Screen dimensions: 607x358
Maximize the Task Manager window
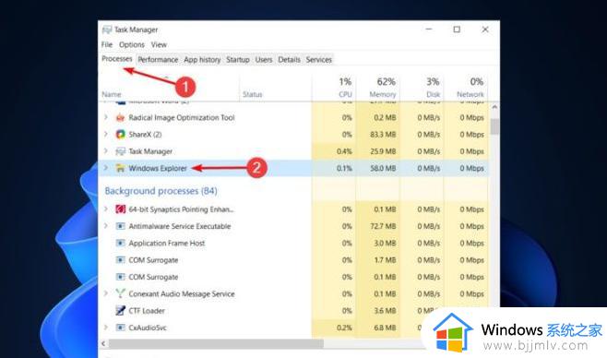pyautogui.click(x=457, y=30)
